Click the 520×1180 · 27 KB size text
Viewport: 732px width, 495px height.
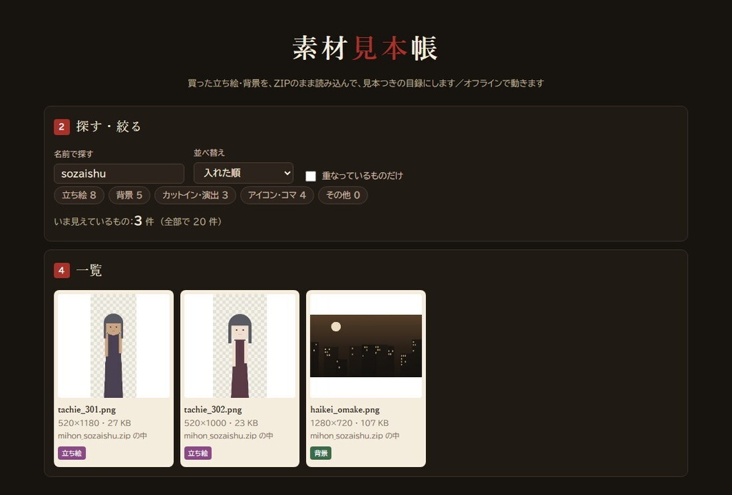tap(94, 423)
